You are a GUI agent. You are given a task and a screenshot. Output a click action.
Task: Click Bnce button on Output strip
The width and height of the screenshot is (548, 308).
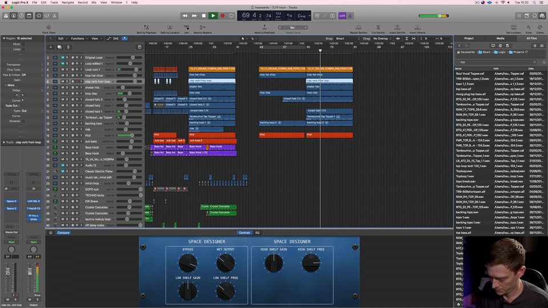(x=38, y=295)
